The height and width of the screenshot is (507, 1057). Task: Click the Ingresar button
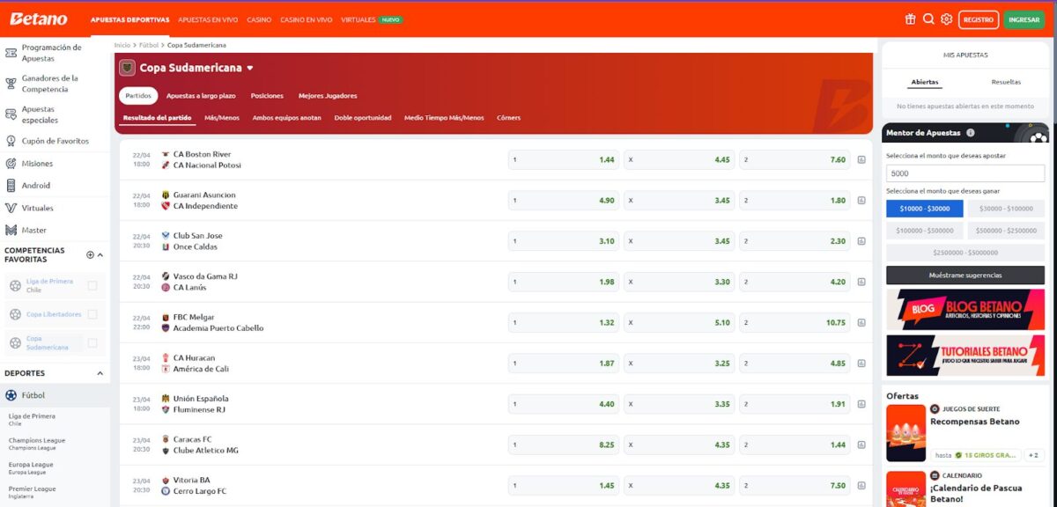tap(1024, 19)
